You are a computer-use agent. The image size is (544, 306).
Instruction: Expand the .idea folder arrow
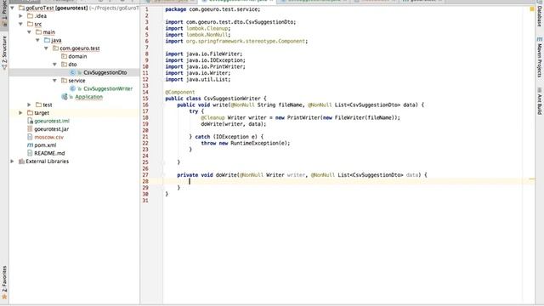click(20, 16)
